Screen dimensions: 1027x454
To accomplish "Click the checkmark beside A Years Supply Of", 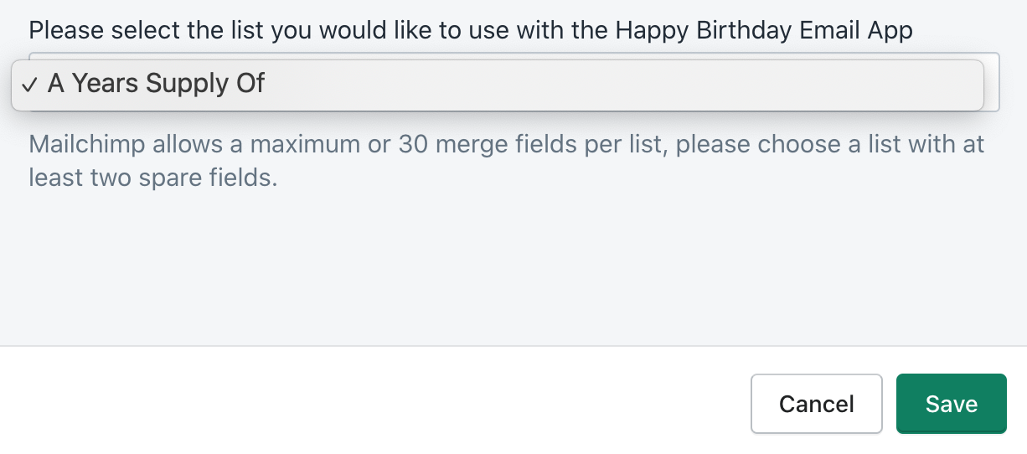I will point(30,85).
